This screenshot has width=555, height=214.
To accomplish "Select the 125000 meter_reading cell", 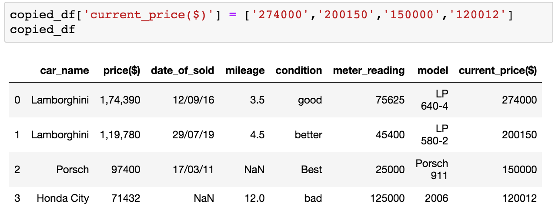I will 388,199.
